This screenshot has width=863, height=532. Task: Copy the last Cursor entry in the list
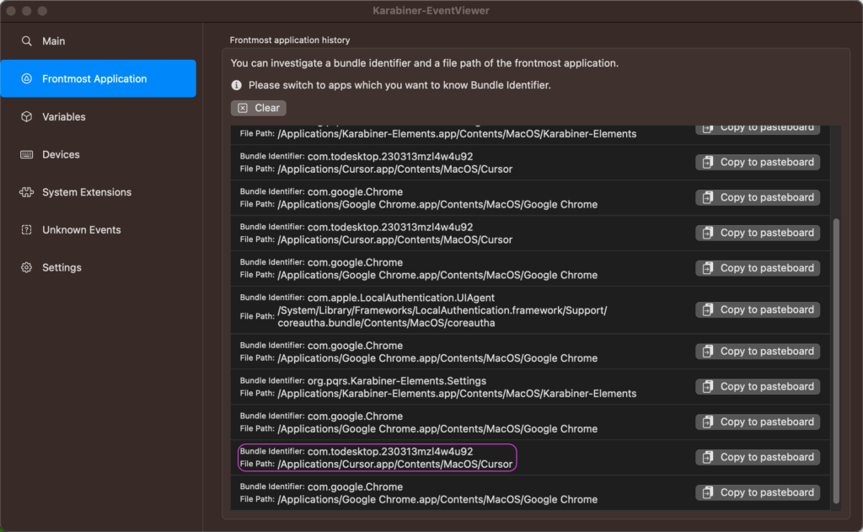pyautogui.click(x=758, y=457)
